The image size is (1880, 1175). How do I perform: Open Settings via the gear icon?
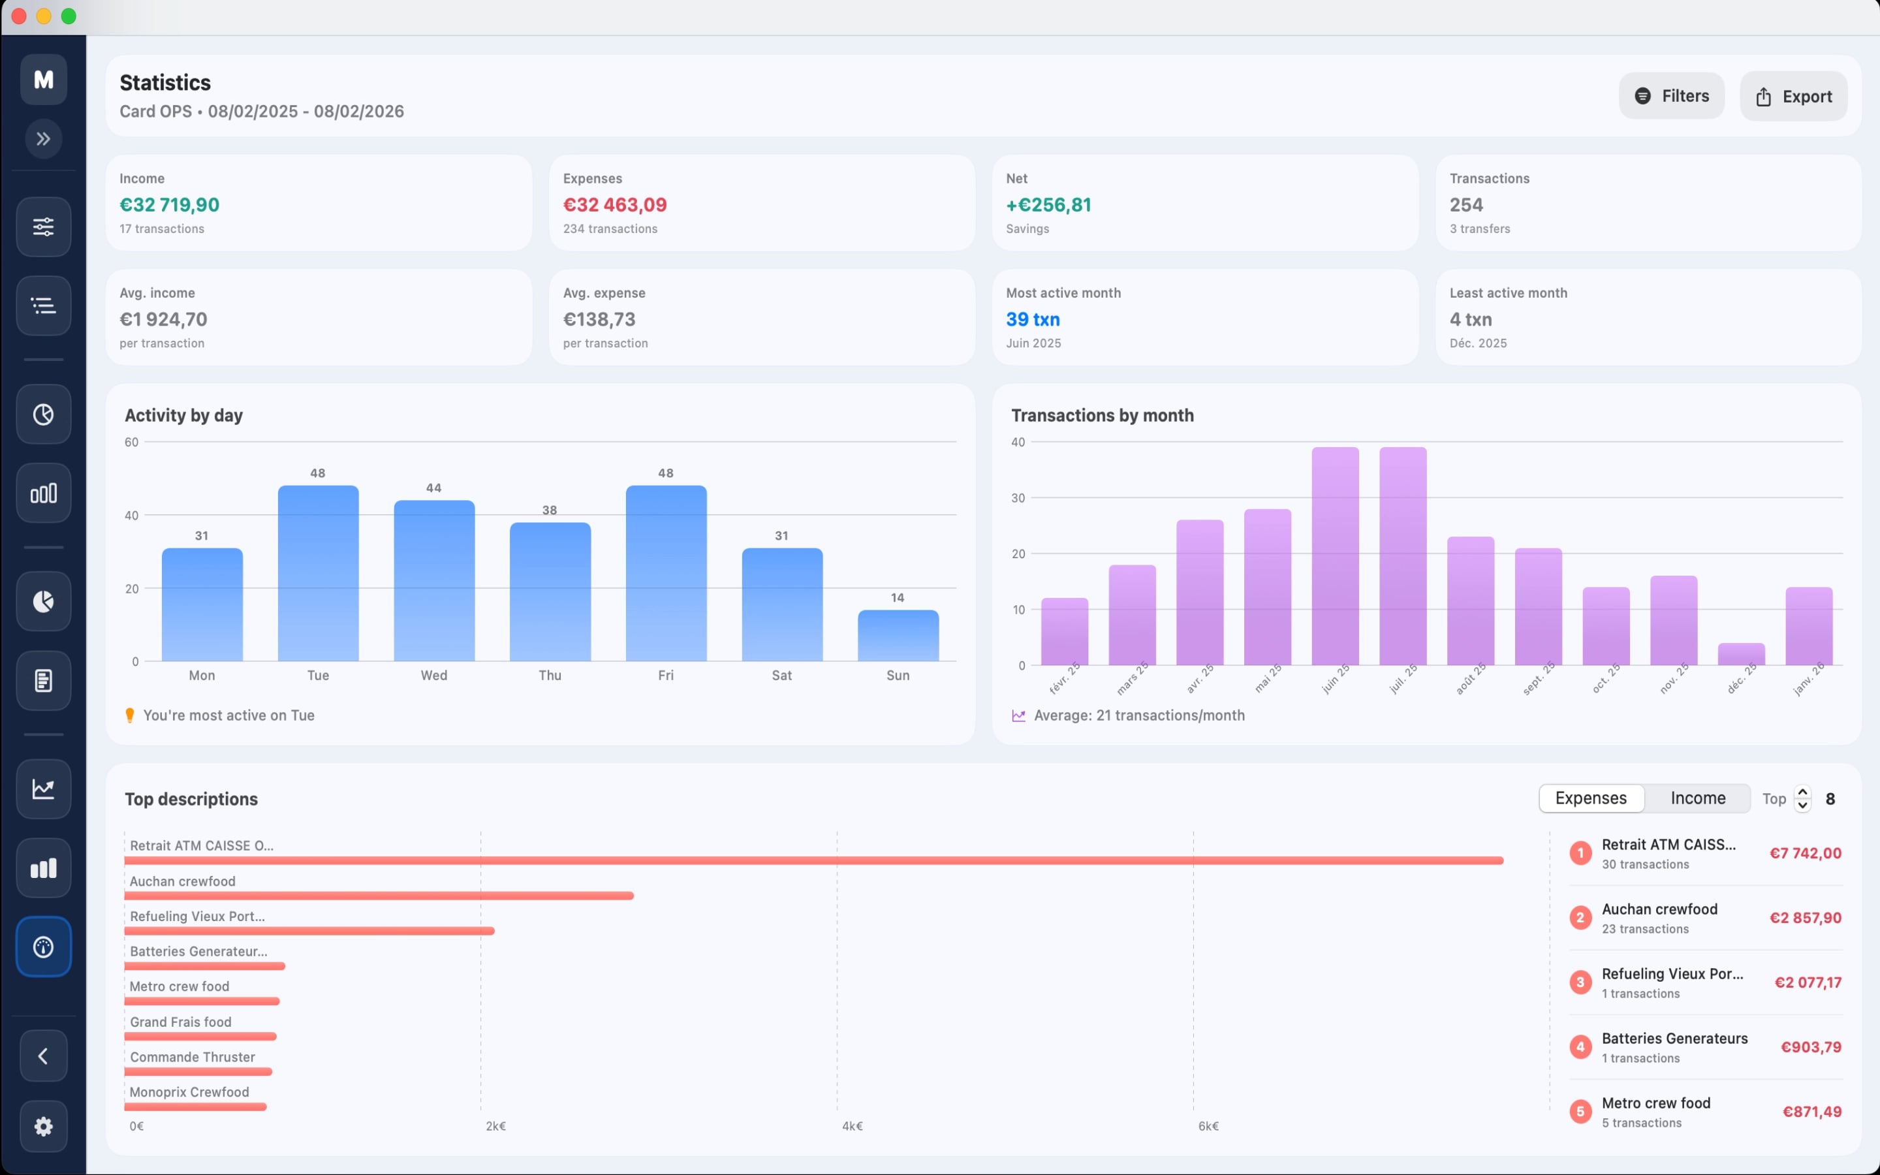(x=44, y=1126)
